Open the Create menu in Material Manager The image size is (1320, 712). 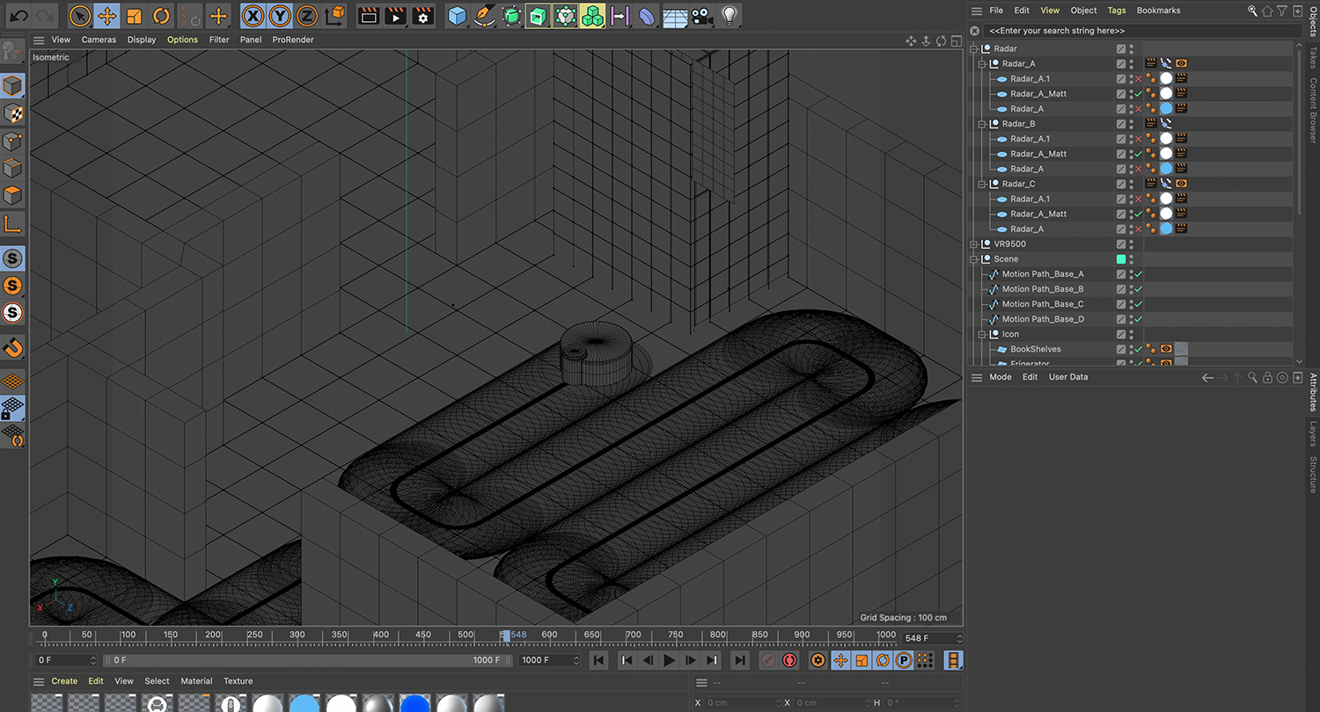[x=64, y=681]
